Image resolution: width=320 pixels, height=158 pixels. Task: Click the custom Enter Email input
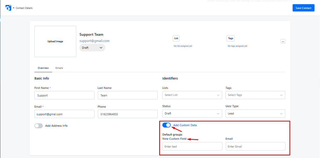click(x=256, y=146)
